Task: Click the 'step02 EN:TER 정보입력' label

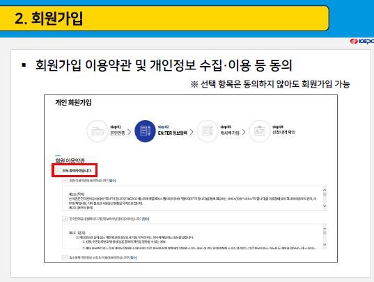Action: pyautogui.click(x=173, y=130)
